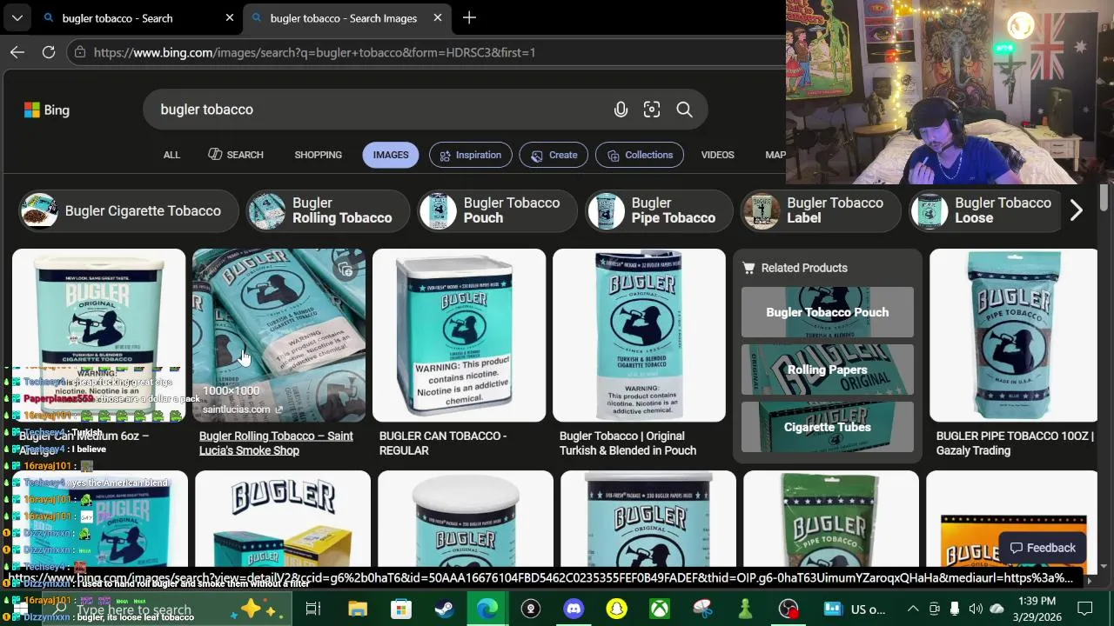The height and width of the screenshot is (626, 1114).
Task: Filter by Bugler Tobacco Loose chip
Action: [x=985, y=210]
